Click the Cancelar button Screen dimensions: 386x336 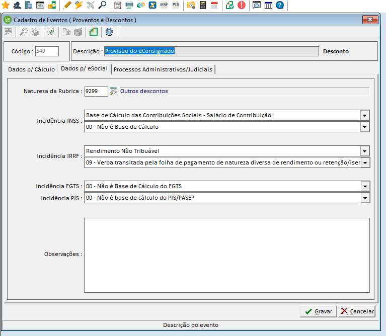click(x=357, y=311)
